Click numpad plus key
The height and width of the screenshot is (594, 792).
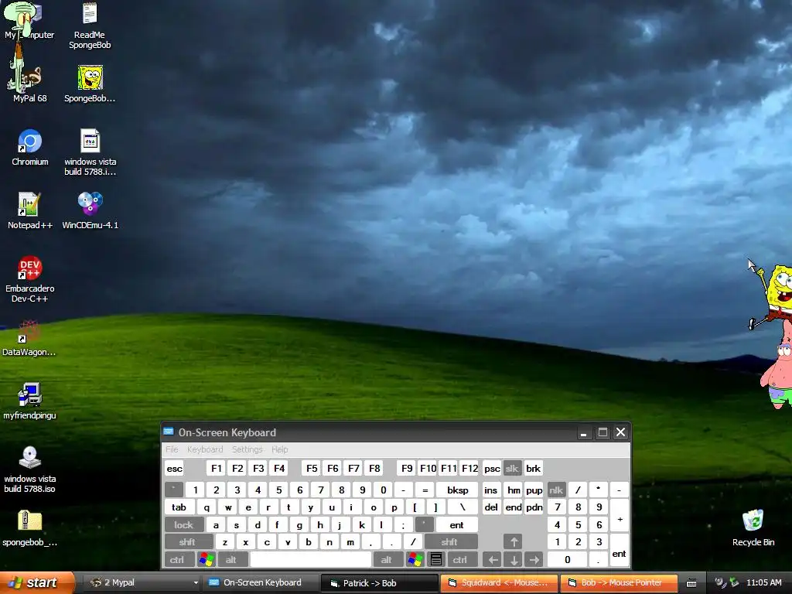click(x=620, y=516)
